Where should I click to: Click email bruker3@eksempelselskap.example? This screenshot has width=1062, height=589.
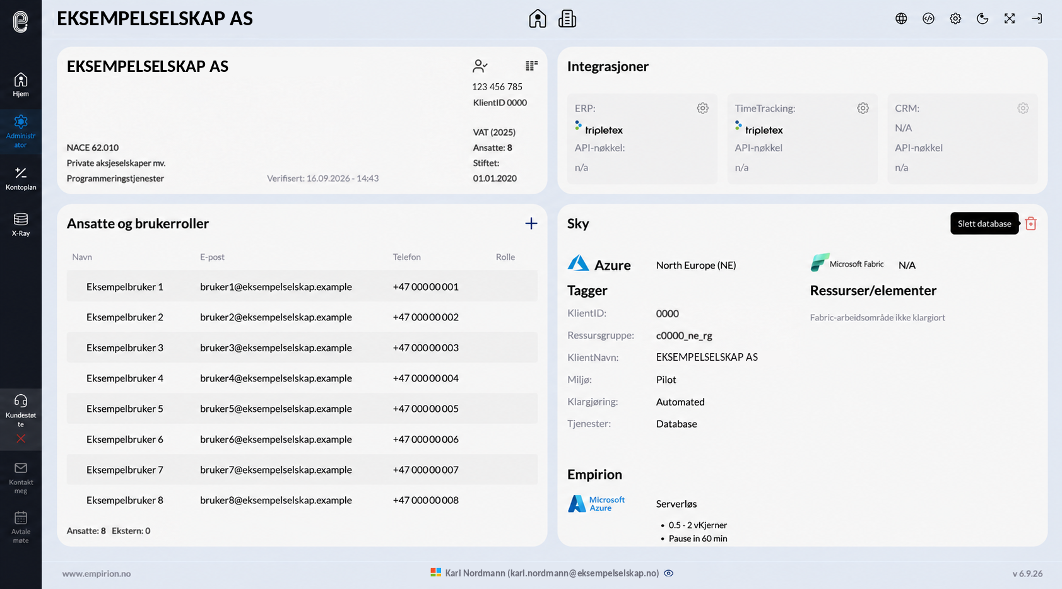(x=276, y=347)
